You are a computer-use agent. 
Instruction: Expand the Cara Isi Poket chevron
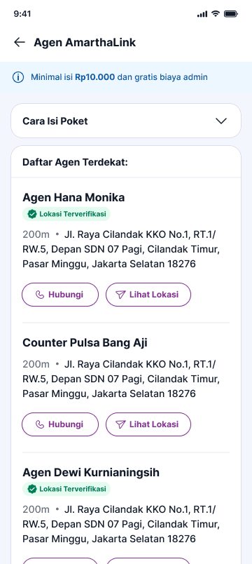point(221,121)
